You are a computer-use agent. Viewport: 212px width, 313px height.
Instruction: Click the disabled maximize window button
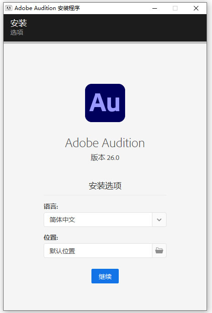tap(175, 8)
